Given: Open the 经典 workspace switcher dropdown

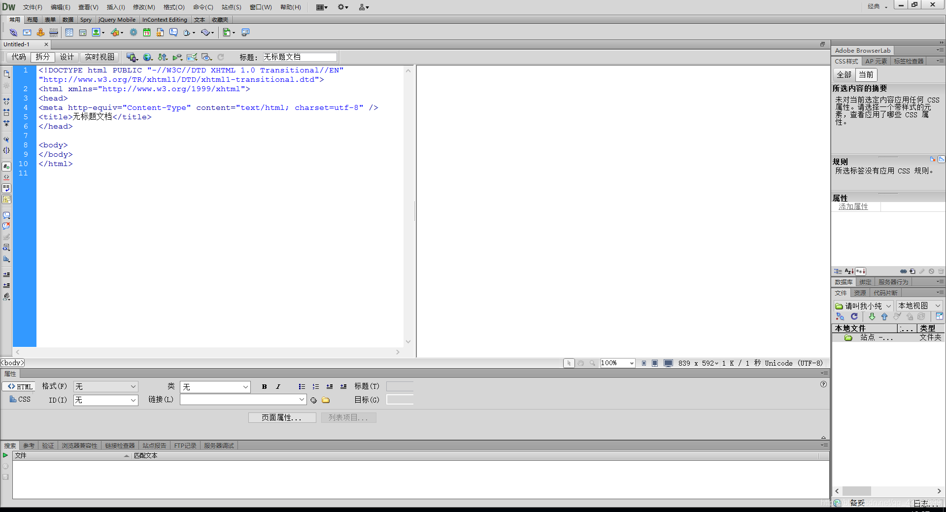Looking at the screenshot, I should (878, 6).
